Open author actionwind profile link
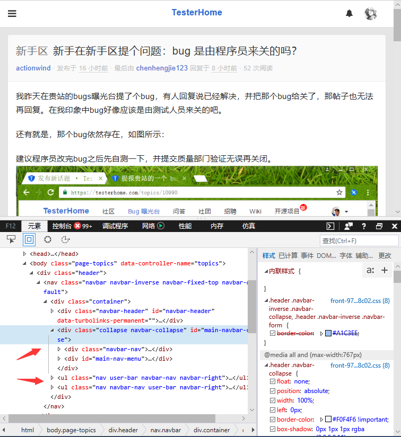Screen dimensions: 401x437 33,68
